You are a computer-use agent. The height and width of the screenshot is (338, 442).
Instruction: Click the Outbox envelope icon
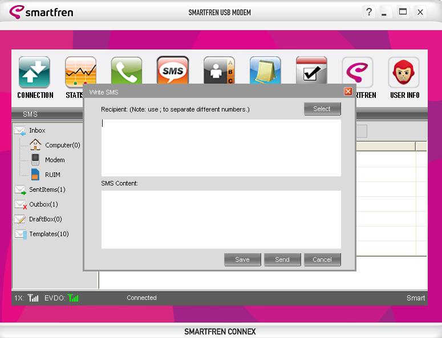[x=21, y=204]
